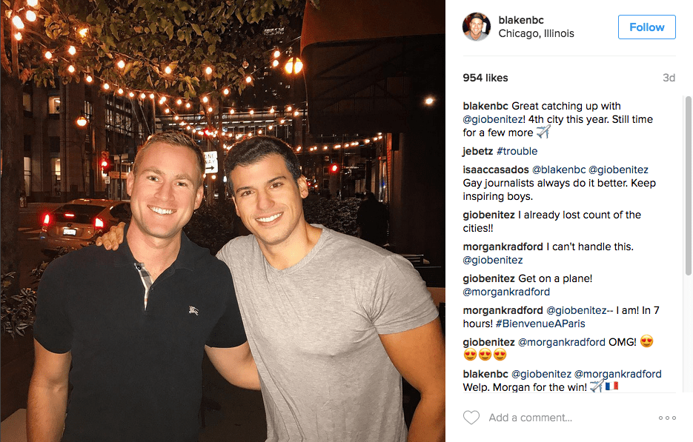Open the #BienvenueAParis hashtag link
This screenshot has height=442, width=693.
click(540, 324)
